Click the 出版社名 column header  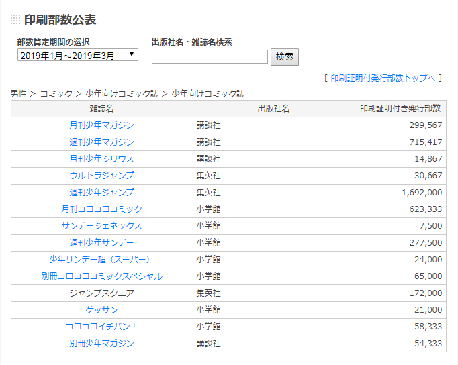tap(273, 109)
